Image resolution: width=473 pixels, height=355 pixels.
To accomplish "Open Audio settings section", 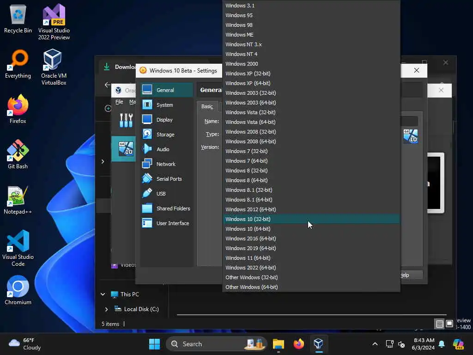I will click(x=166, y=149).
